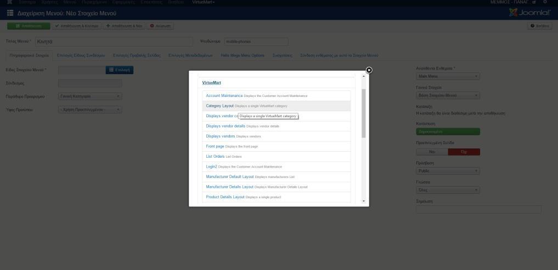Open the parent item dropdown
The height and width of the screenshot is (270, 558).
coord(448,95)
